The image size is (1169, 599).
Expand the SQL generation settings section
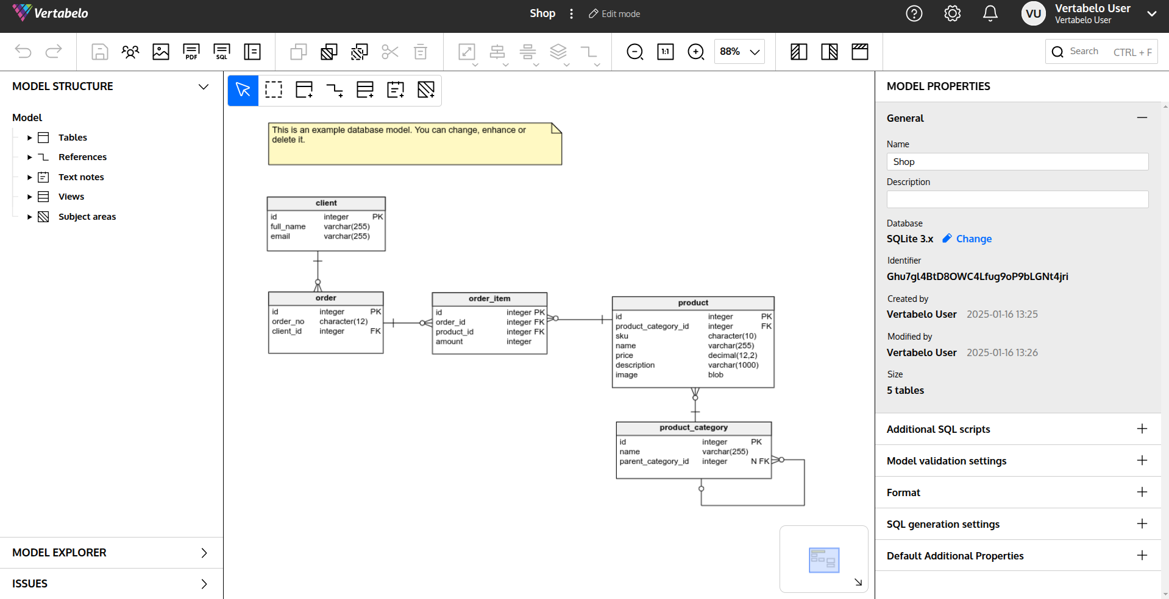point(1142,524)
